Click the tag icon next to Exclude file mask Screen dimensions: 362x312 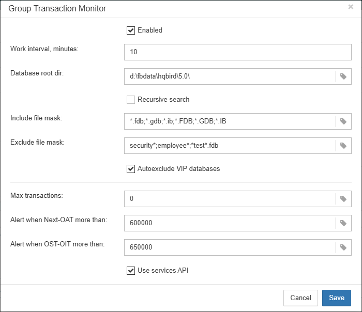click(343, 146)
